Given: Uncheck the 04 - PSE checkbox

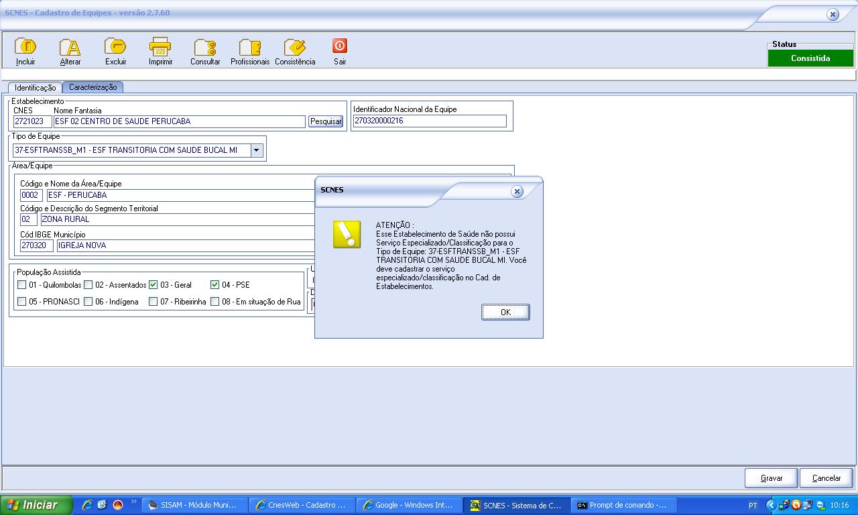Looking at the screenshot, I should (x=215, y=285).
